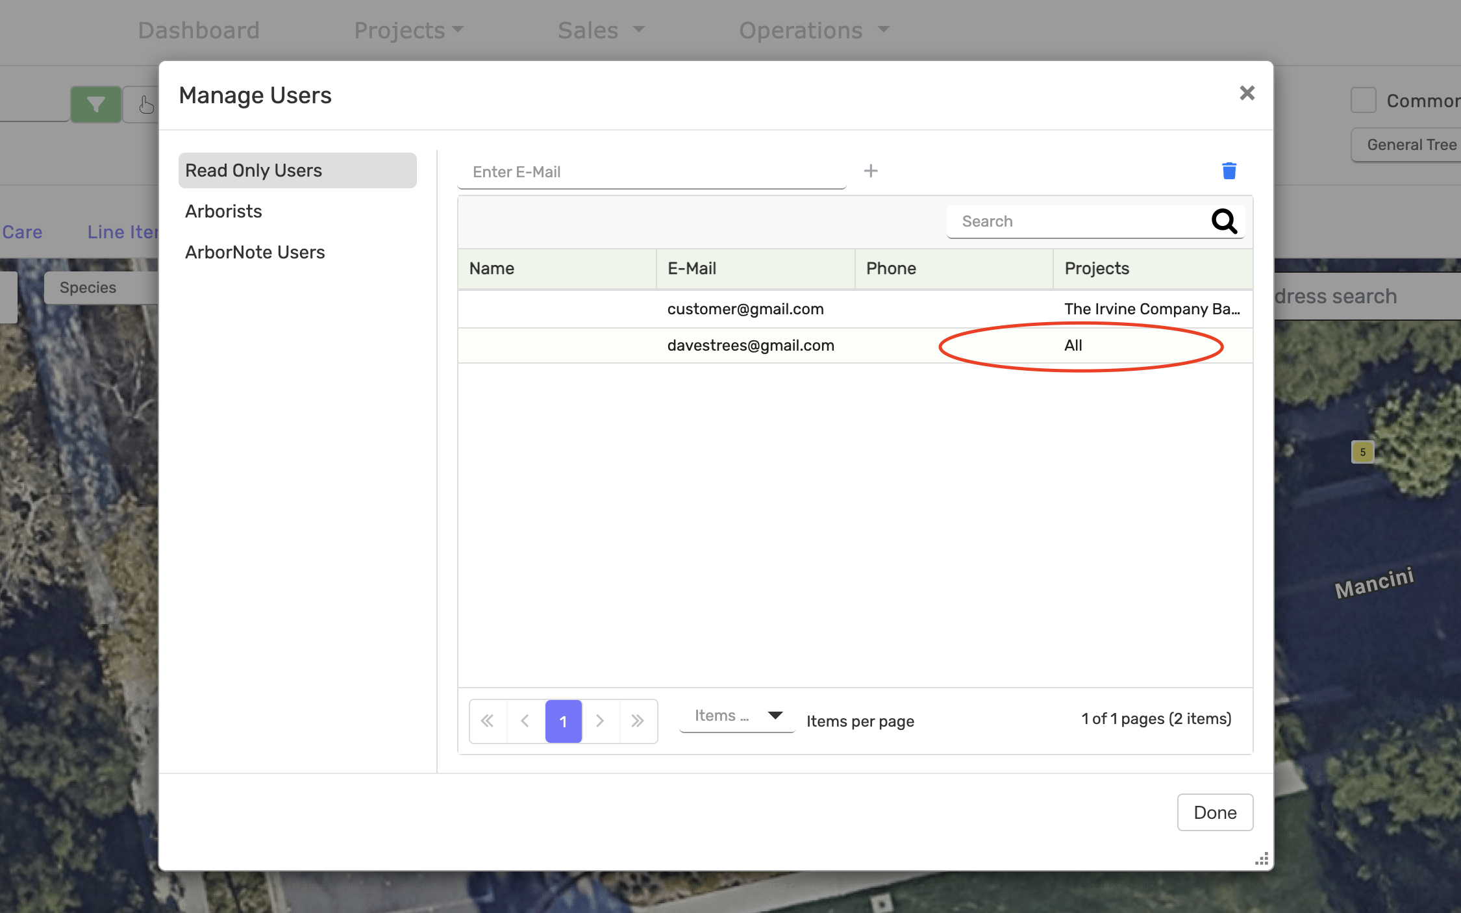Sort by Name column header
This screenshot has height=913, width=1461.
556,268
